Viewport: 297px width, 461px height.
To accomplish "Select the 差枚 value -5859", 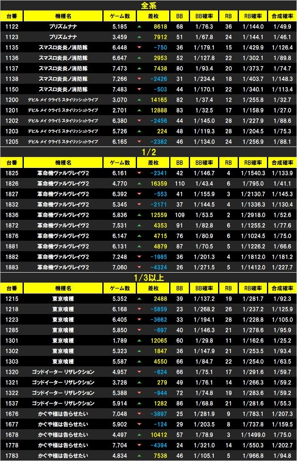I will (159, 309).
